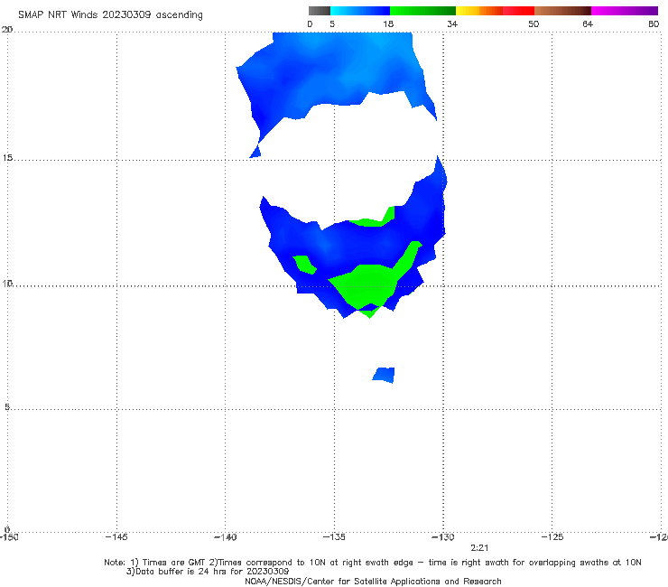Click the red segment of the color bar

point(518,11)
